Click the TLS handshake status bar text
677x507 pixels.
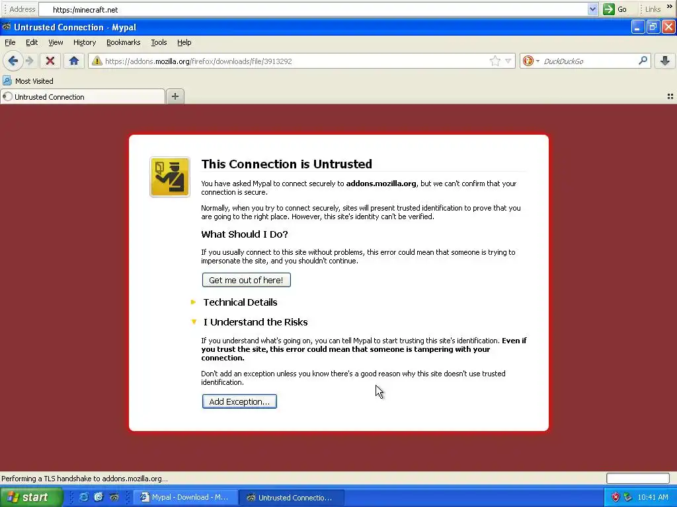coord(85,479)
